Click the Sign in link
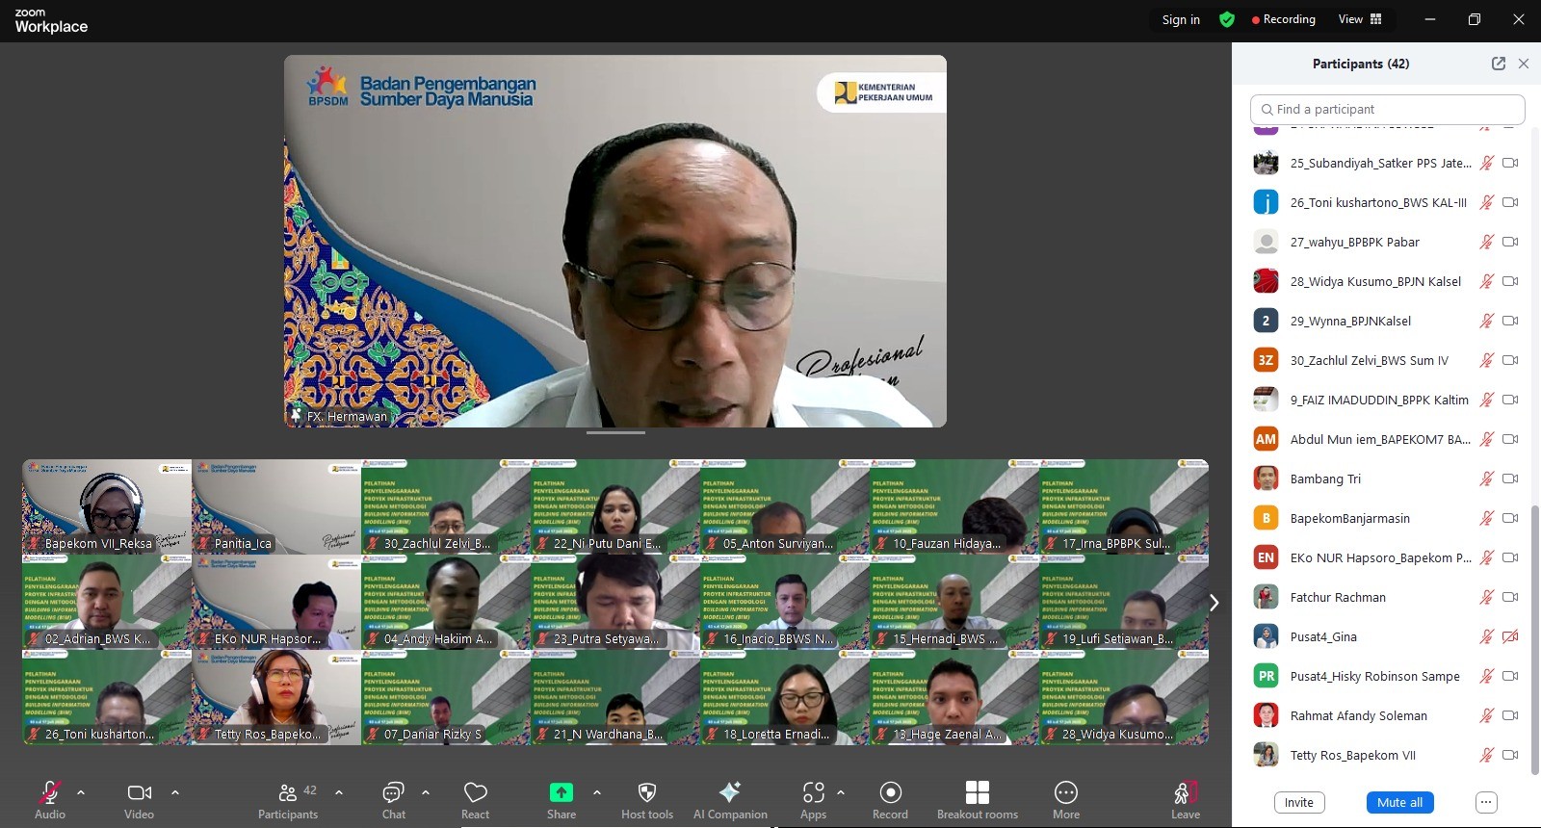Viewport: 1541px width, 828px height. tap(1181, 19)
